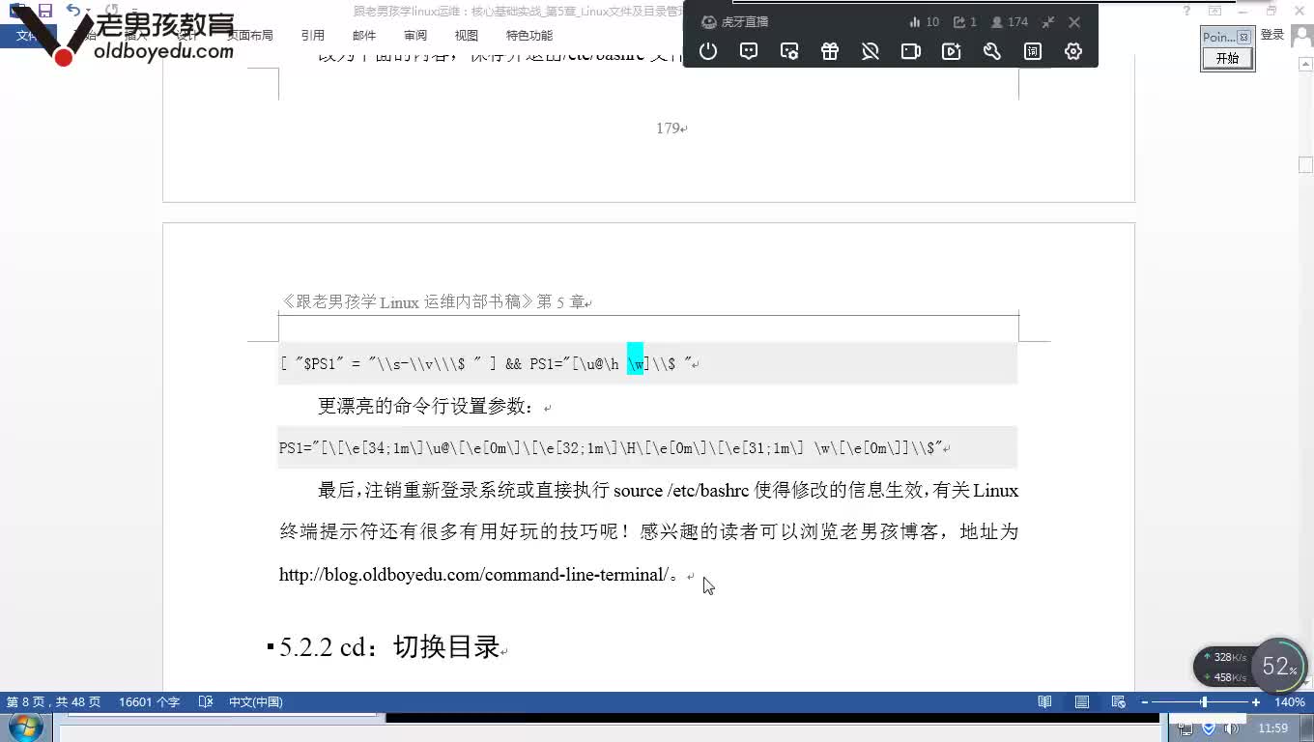Open the 页面布局 ribbon tab

click(x=250, y=36)
